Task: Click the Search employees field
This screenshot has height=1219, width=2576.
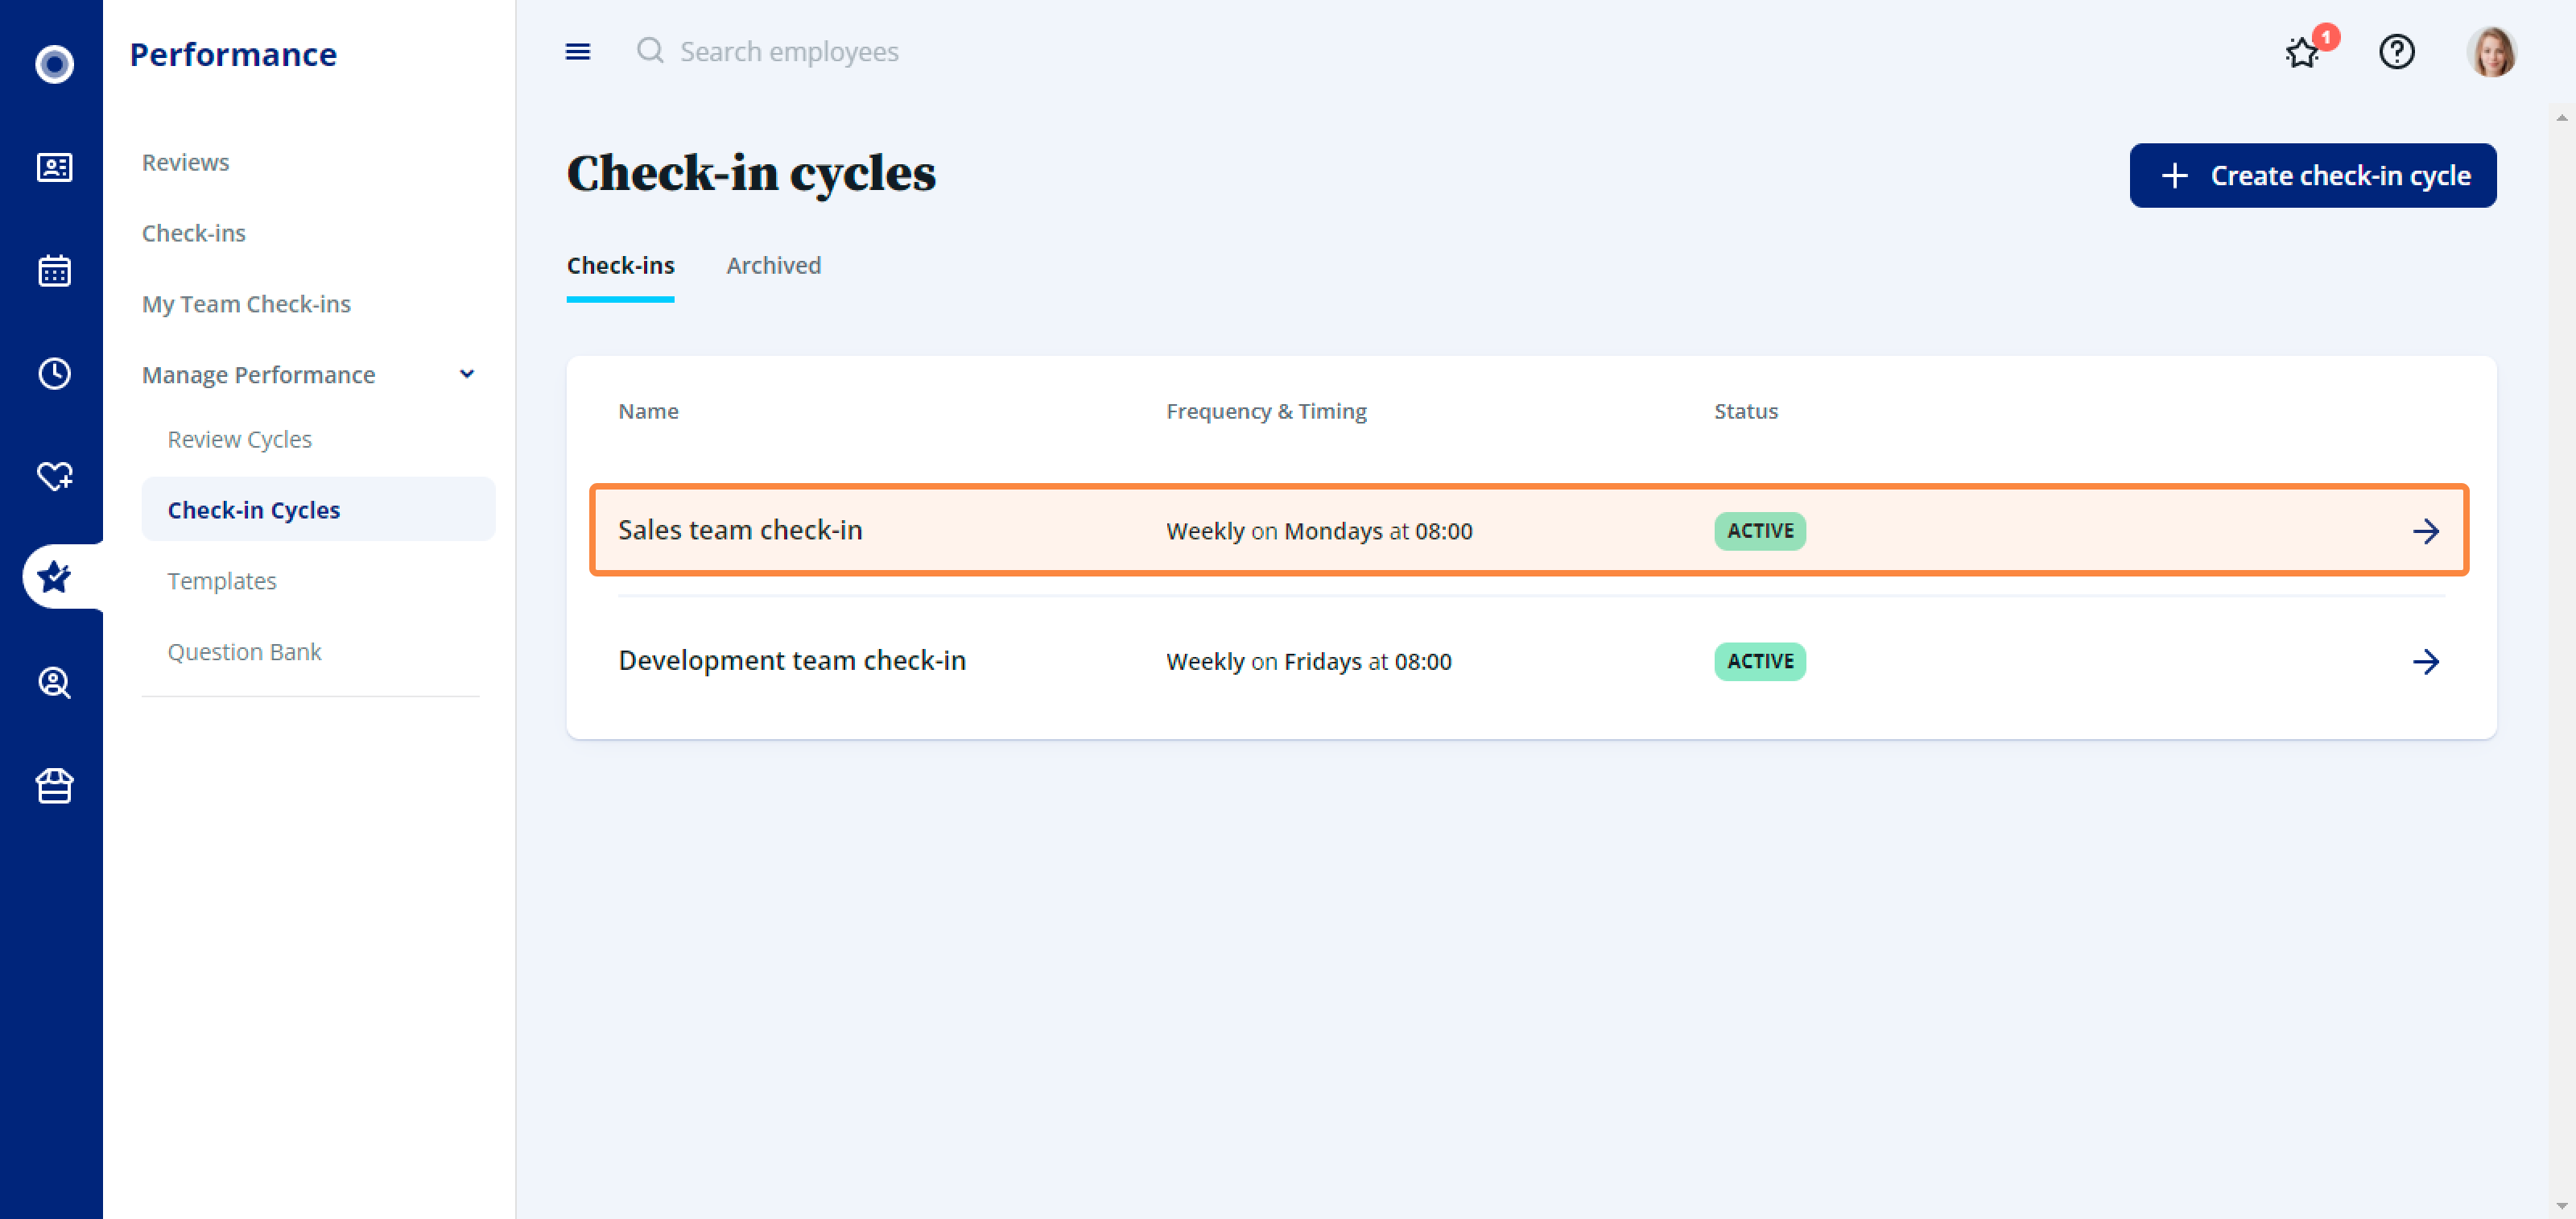Action: (789, 51)
